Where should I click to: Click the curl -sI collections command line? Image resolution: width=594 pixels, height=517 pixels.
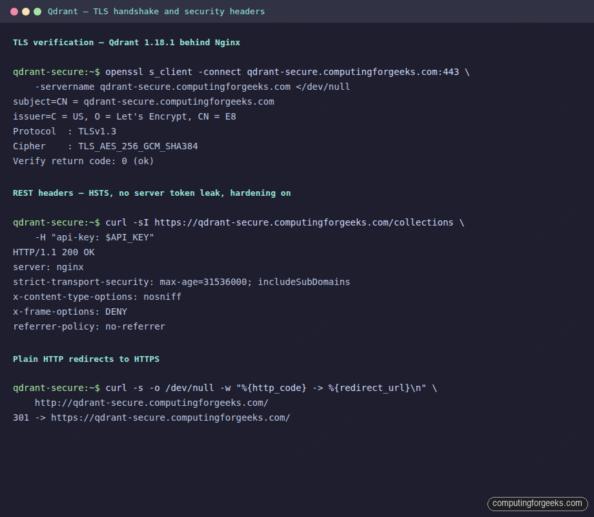coord(239,222)
